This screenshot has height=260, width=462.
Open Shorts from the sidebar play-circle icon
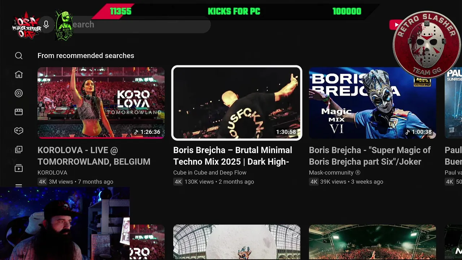(x=19, y=93)
